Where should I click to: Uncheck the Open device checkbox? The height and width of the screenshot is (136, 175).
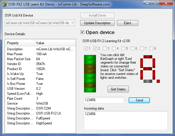(82, 32)
